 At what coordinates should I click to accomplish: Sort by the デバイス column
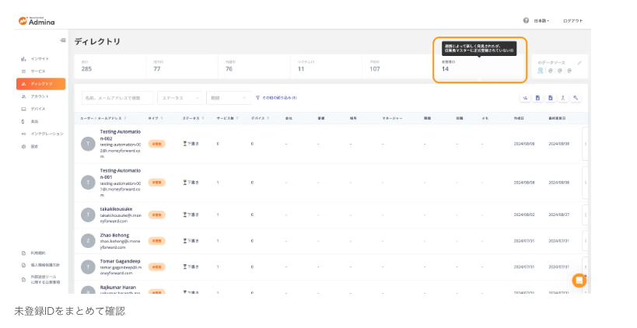pos(260,118)
